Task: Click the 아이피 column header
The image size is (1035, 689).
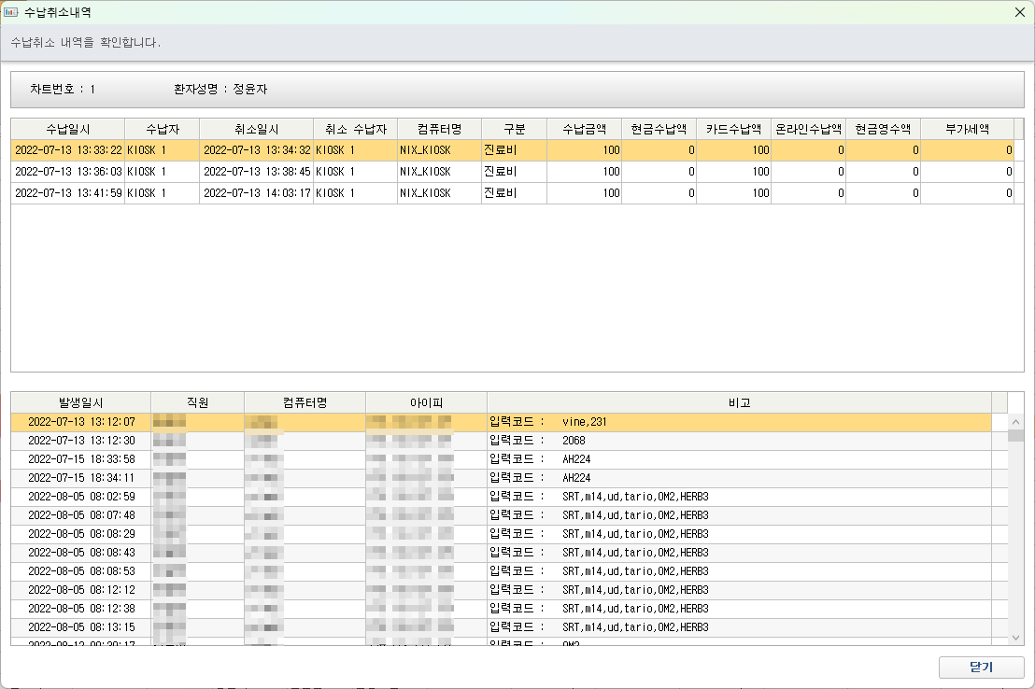Action: click(x=426, y=402)
